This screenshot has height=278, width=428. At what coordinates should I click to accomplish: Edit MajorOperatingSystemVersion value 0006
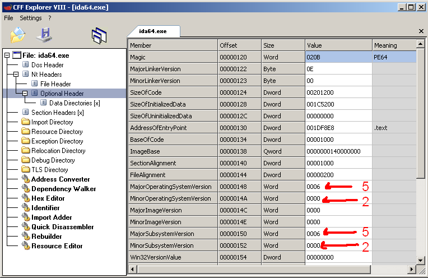[339, 186]
